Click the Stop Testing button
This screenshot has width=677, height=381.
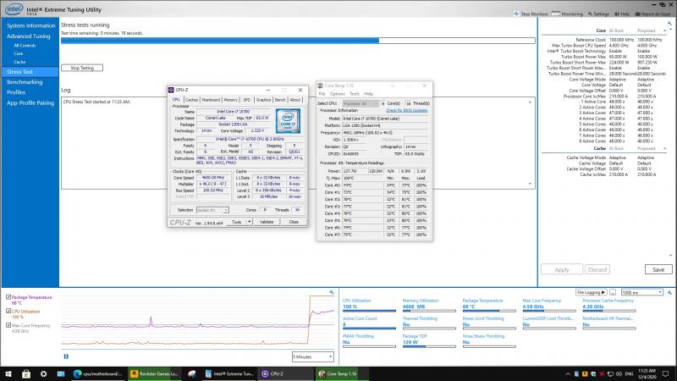click(82, 68)
